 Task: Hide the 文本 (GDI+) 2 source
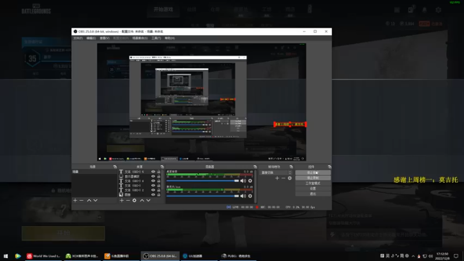(x=153, y=190)
